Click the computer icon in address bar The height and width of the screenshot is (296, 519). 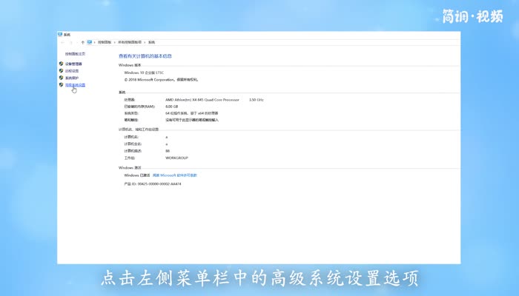[x=90, y=43]
